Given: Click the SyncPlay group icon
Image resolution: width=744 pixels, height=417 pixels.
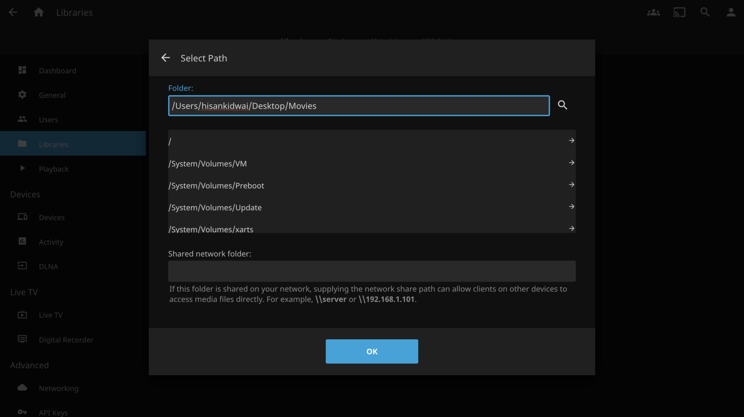Looking at the screenshot, I should [x=653, y=13].
